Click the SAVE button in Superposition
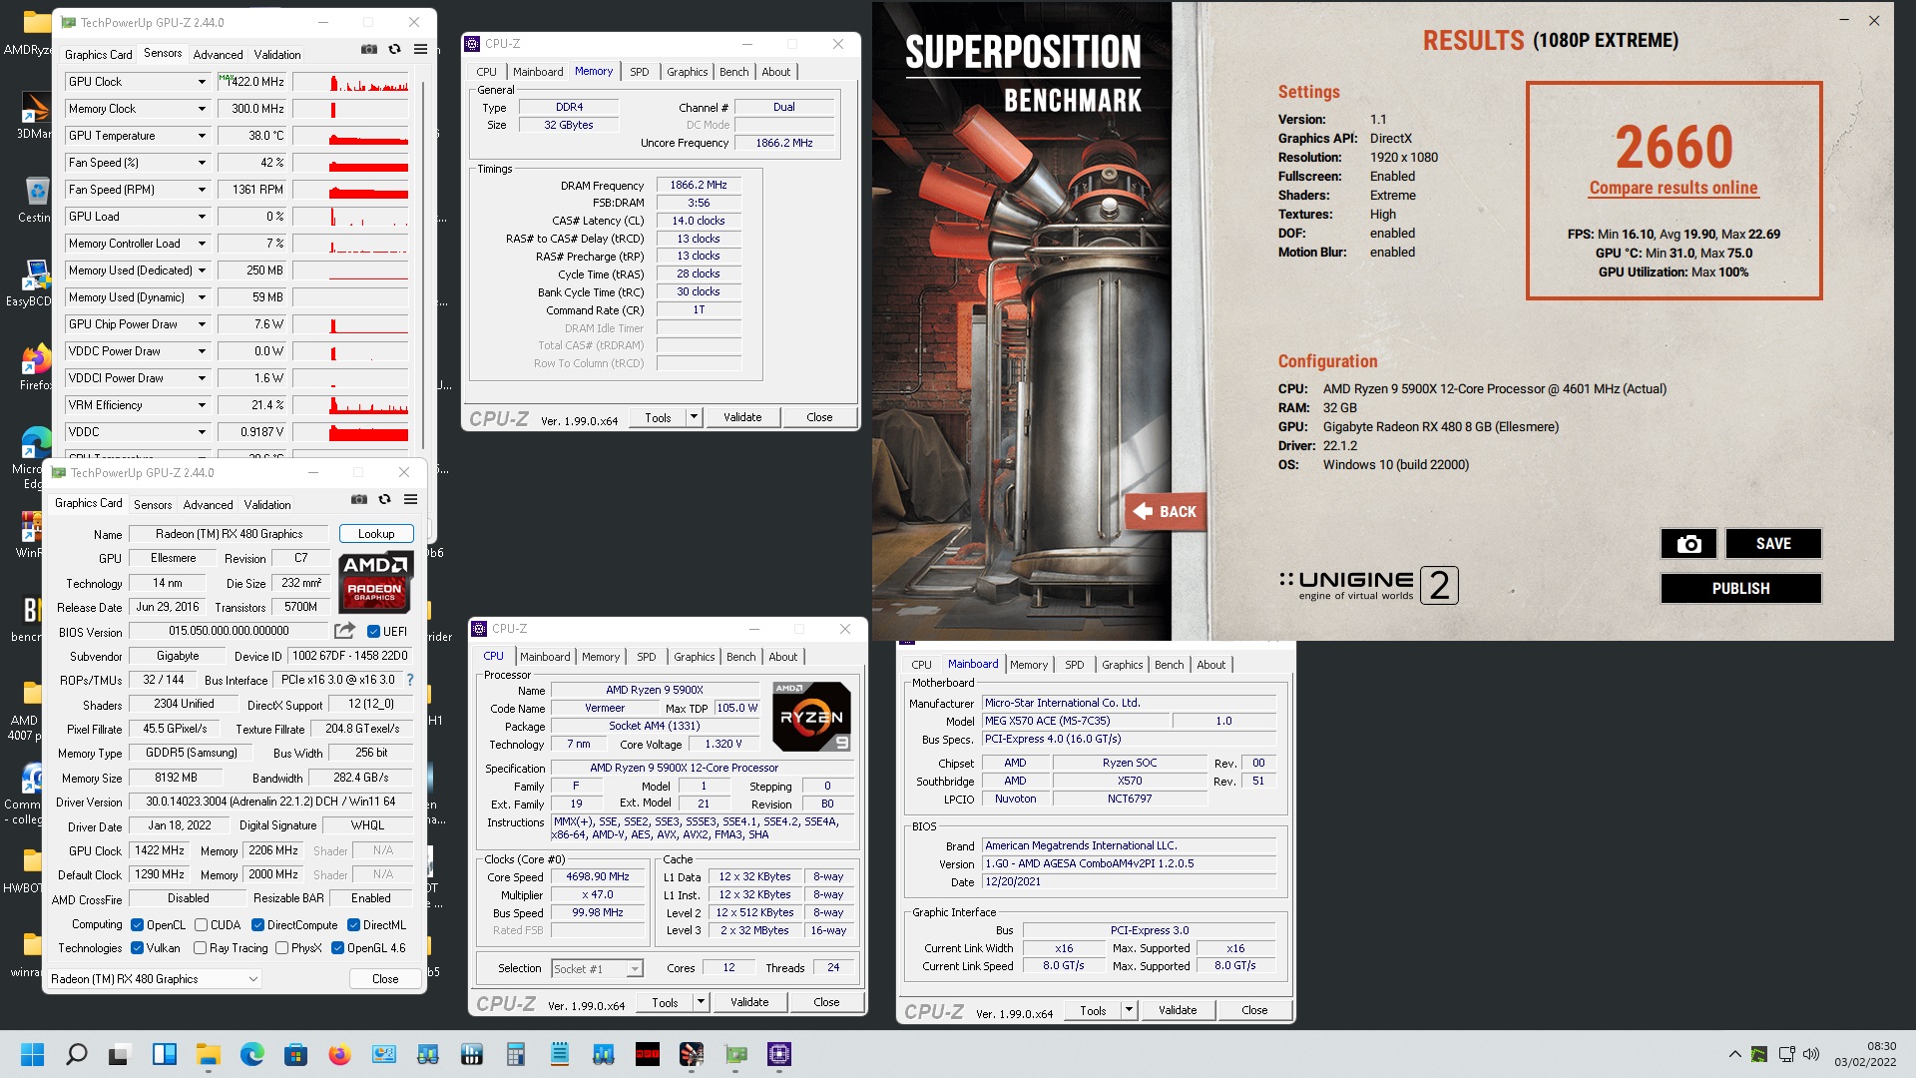Screen dimensions: 1916x1078 (x=1773, y=544)
